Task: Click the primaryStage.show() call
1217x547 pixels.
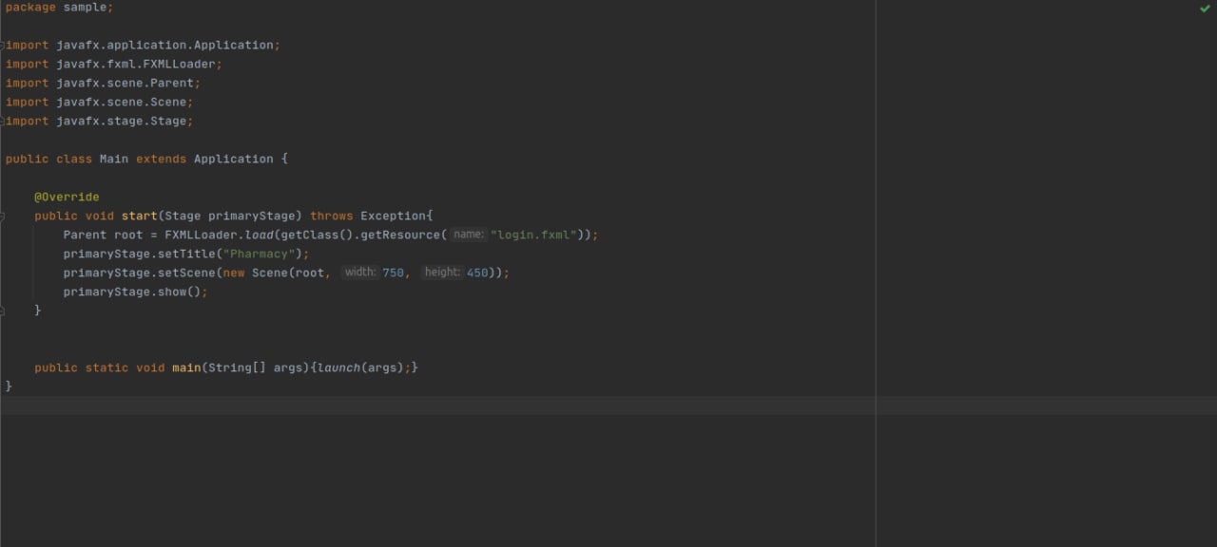Action: point(135,292)
